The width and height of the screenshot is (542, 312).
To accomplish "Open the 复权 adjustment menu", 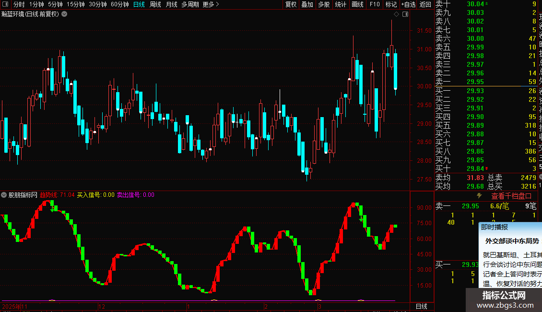I will click(x=291, y=4).
